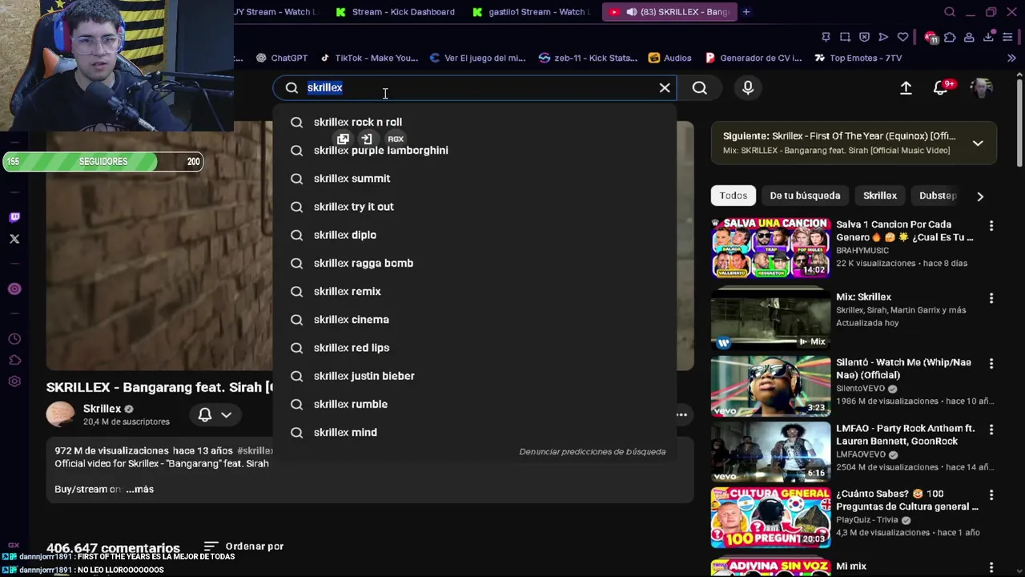Open the extensions puzzle icon

(x=950, y=37)
